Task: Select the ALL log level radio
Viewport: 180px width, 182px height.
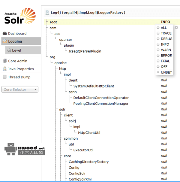Action: click(x=158, y=28)
